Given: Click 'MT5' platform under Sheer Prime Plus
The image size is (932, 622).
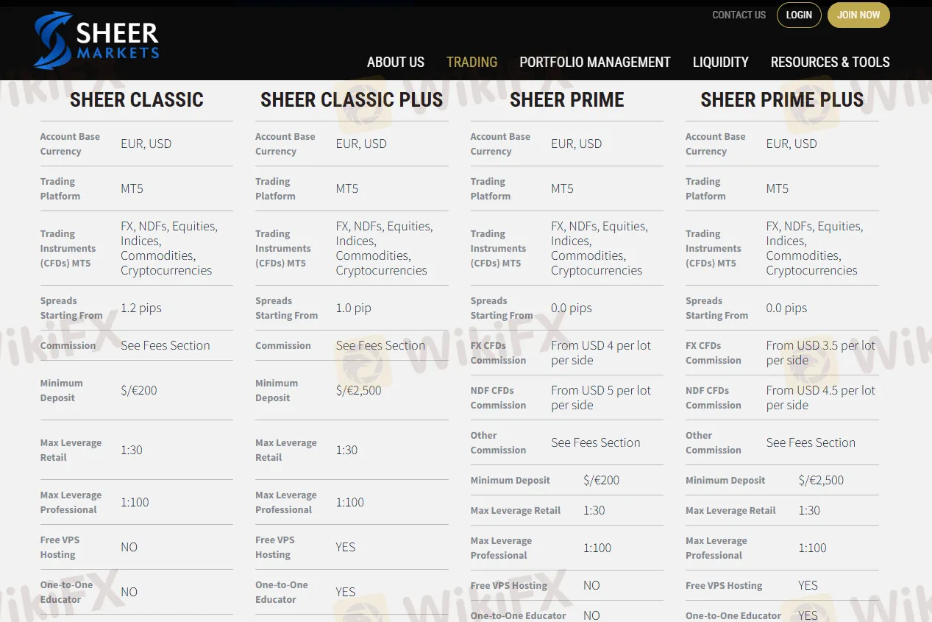Looking at the screenshot, I should pyautogui.click(x=778, y=188).
